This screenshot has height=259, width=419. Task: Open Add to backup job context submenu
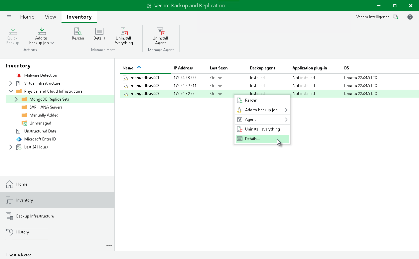tap(262, 110)
